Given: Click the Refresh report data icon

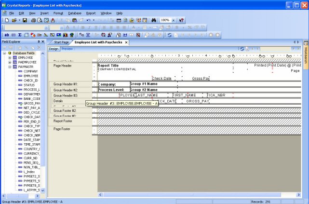Looking at the screenshot, I should [170, 35].
